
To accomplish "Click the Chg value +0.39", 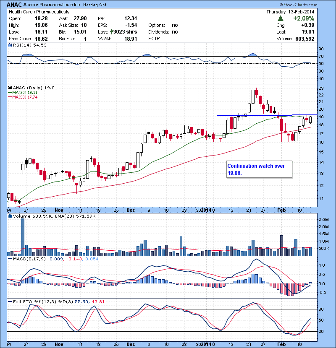I will point(308,25).
